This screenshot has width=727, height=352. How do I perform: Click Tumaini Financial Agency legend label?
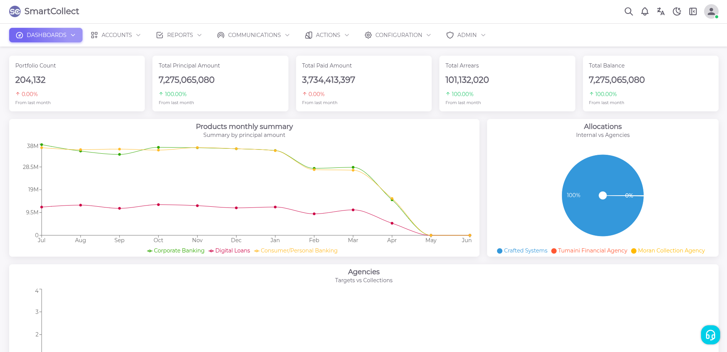(592, 251)
